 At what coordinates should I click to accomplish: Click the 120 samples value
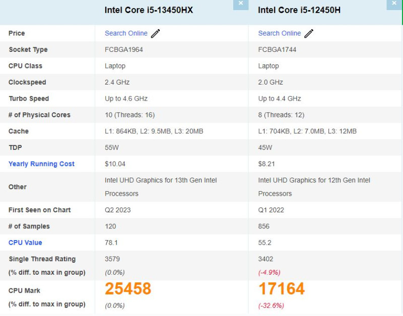pyautogui.click(x=110, y=226)
